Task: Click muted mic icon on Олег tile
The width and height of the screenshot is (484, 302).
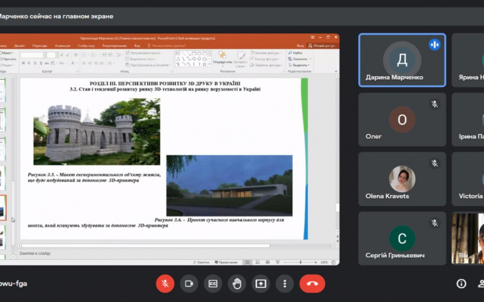Action: click(x=434, y=104)
